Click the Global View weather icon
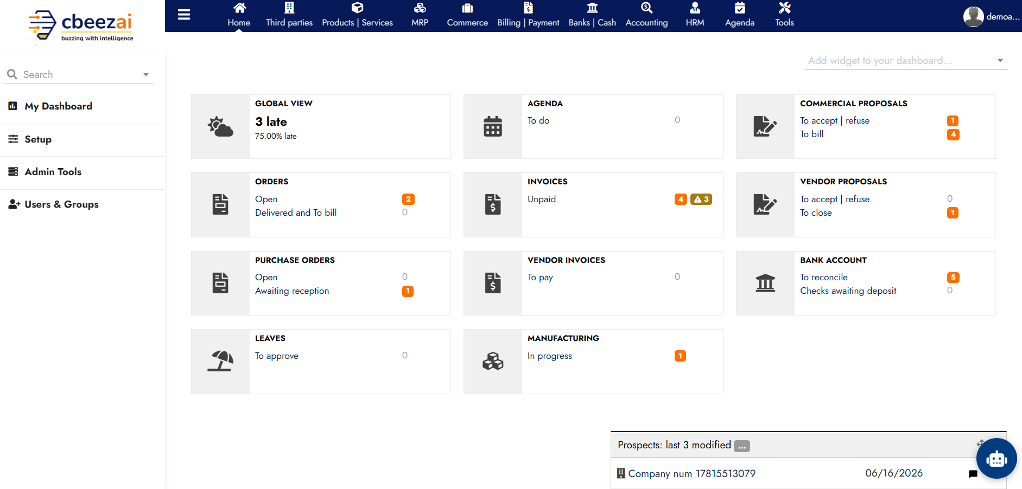This screenshot has width=1022, height=489. point(220,126)
